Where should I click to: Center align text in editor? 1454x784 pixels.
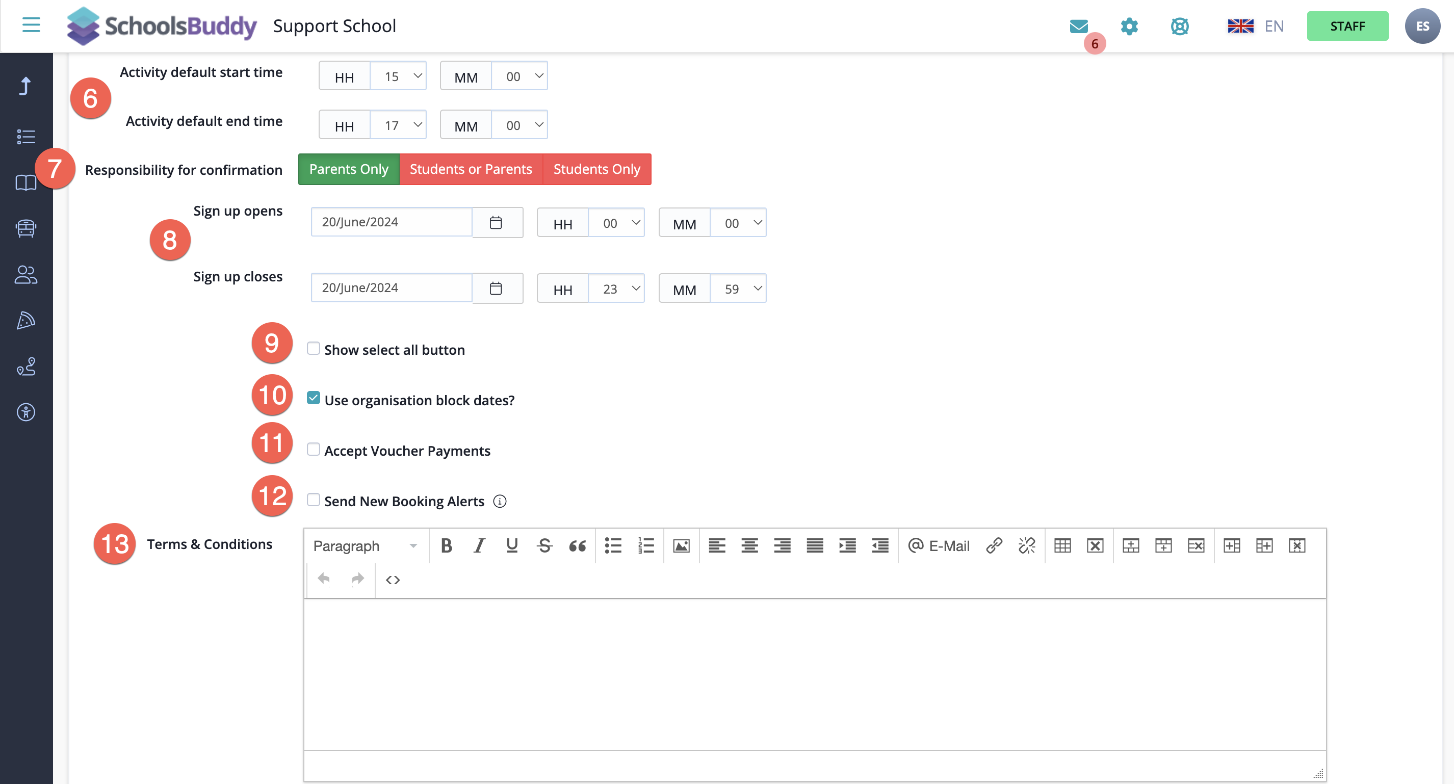tap(749, 546)
